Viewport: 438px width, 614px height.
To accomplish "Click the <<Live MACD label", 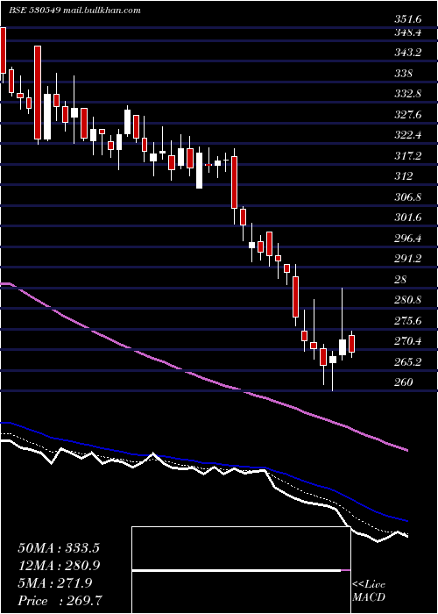I will point(369,591).
